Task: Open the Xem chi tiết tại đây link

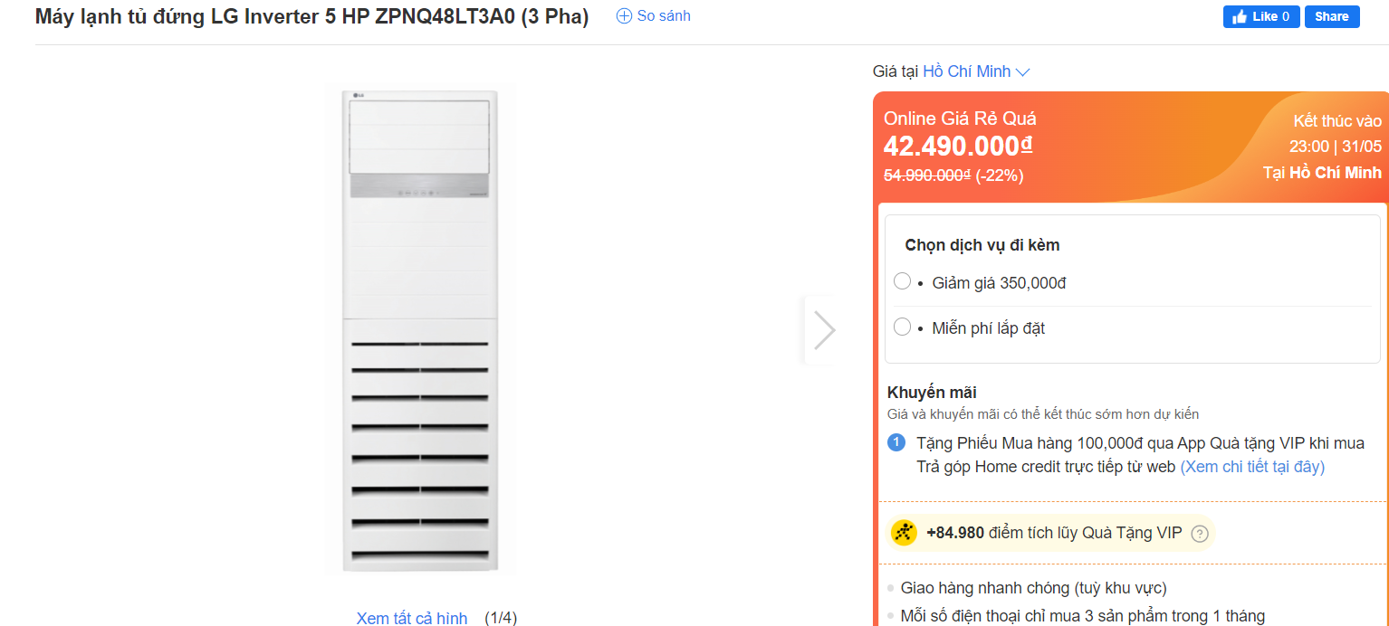Action: point(1252,467)
